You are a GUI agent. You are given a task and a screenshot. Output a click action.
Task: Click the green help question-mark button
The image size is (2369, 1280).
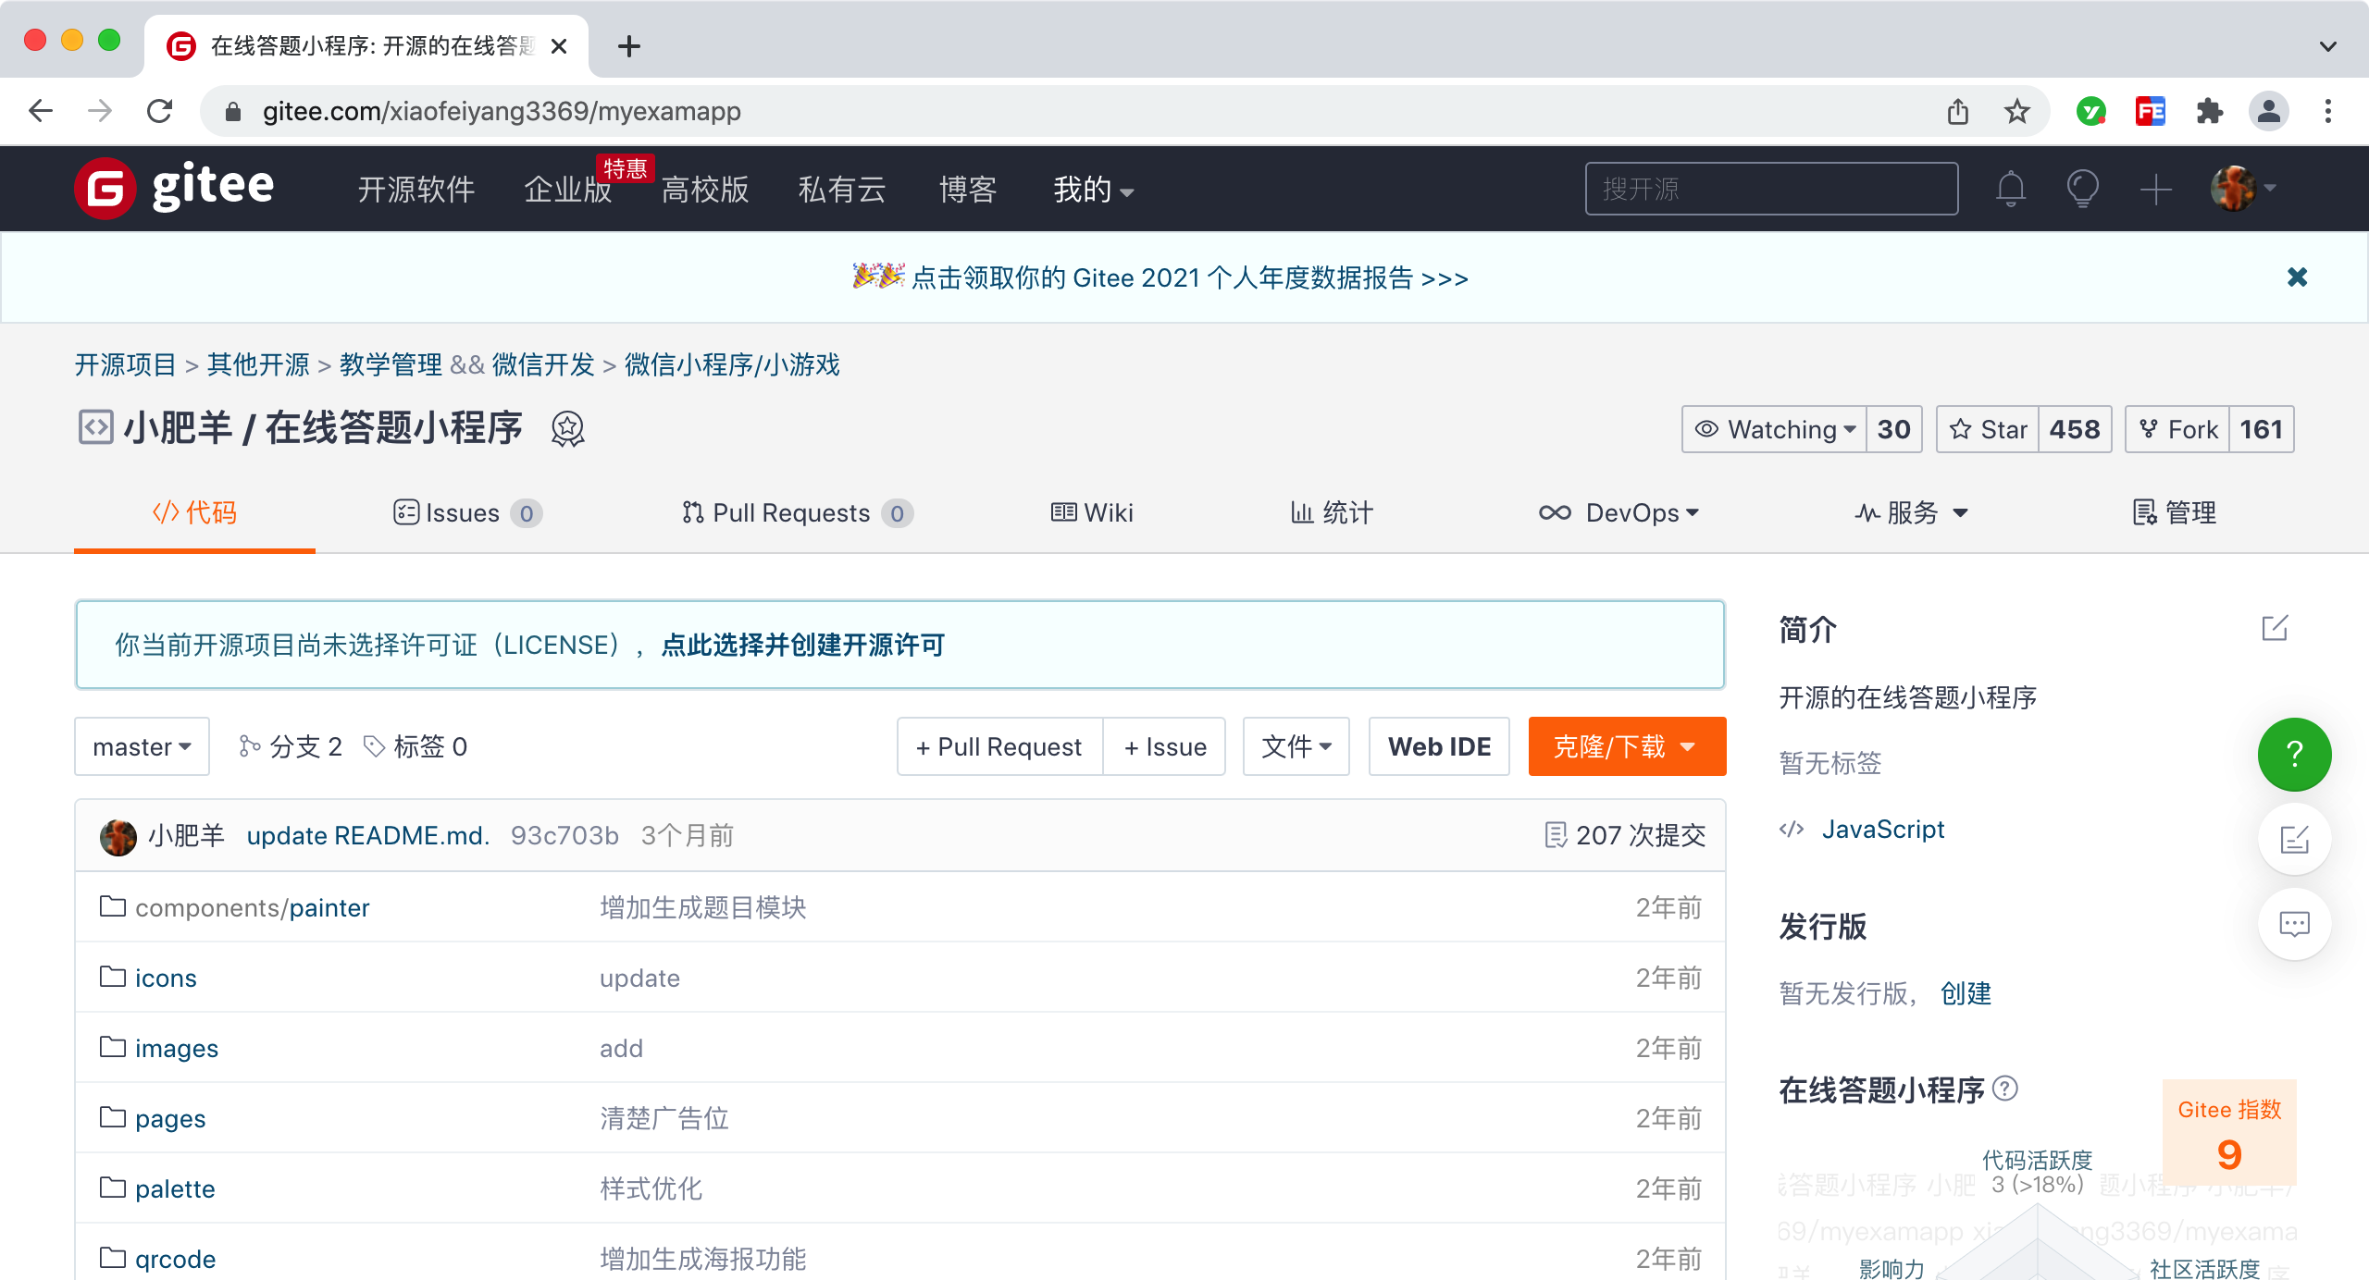[2294, 754]
